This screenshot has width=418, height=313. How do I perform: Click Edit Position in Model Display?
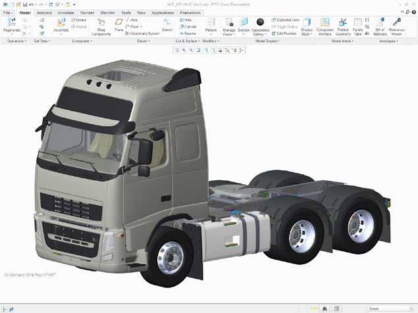(284, 34)
